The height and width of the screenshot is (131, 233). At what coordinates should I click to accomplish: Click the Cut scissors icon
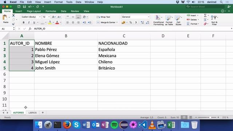click(x=13, y=15)
